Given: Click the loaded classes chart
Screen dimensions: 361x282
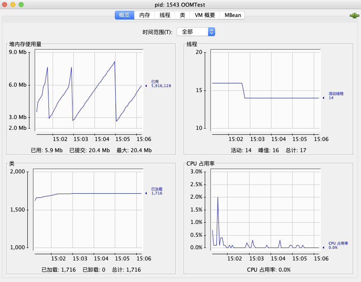Looking at the screenshot, I should (88, 210).
